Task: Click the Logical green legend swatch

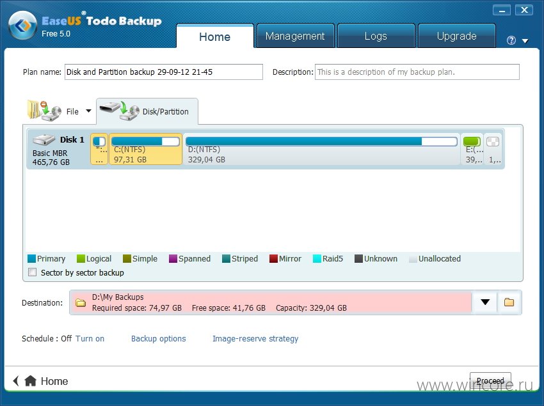Action: 81,259
